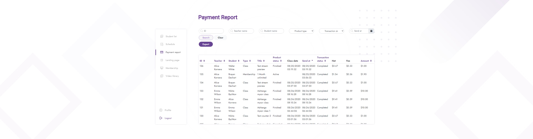Screen dimensions: 533x139
Task: Click the Logout link
Action: (x=168, y=118)
